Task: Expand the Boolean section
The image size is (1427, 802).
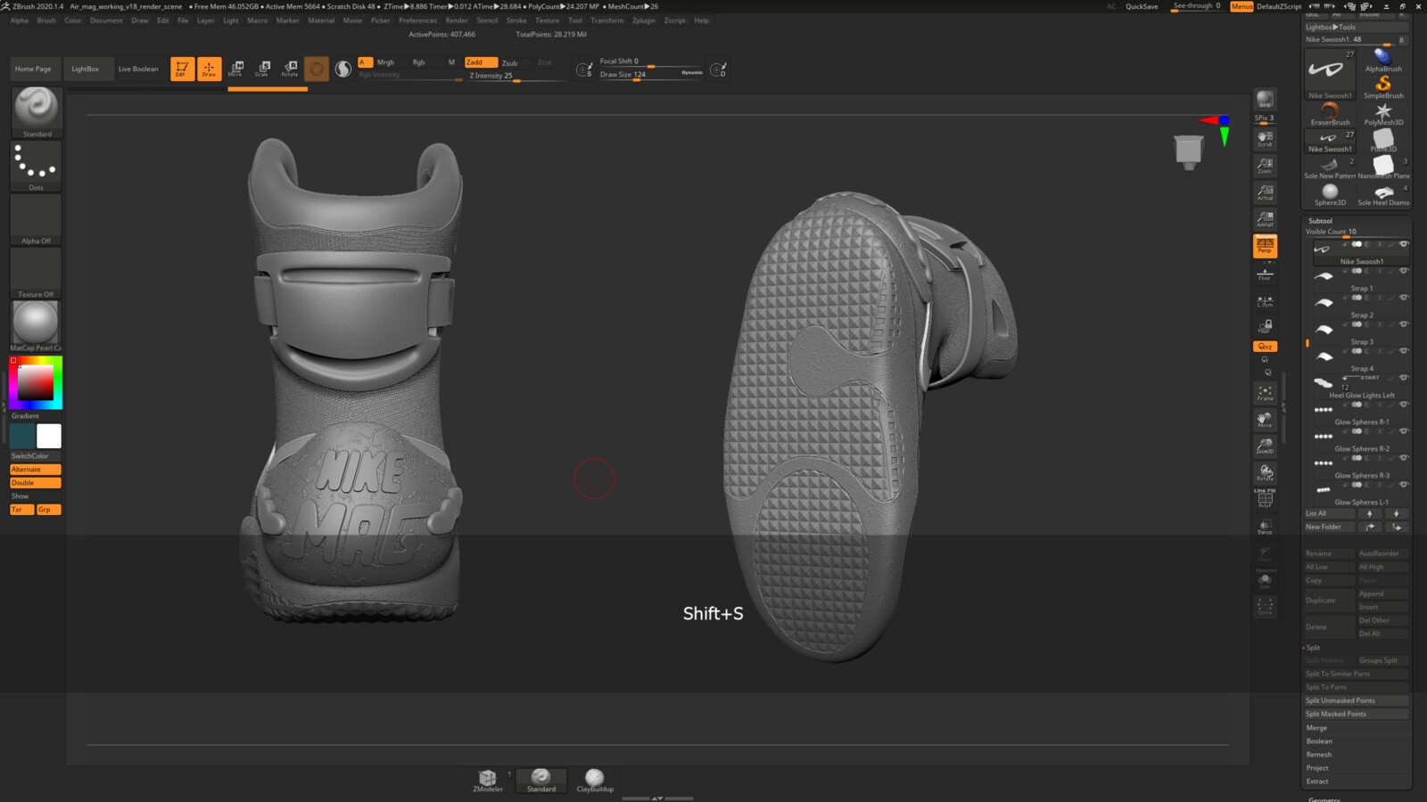Action: pyautogui.click(x=1319, y=741)
